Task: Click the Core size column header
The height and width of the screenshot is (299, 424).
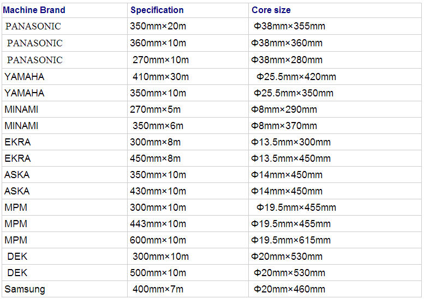Action: pyautogui.click(x=271, y=10)
